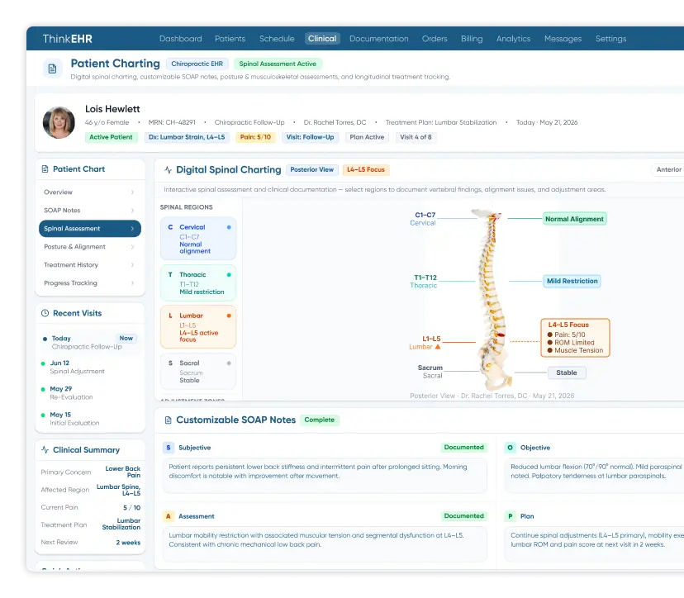This screenshot has width=684, height=598.
Task: Click the Thoracic T letter icon
Action: [x=170, y=275]
